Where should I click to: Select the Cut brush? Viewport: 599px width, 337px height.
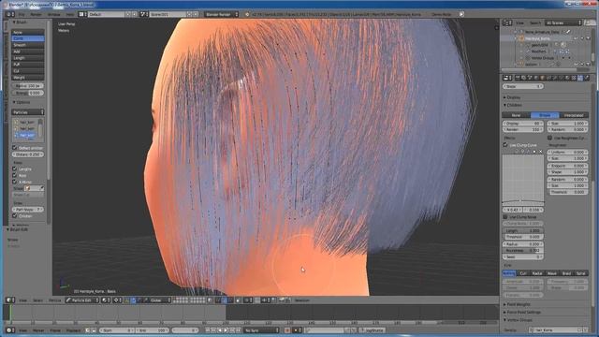(x=28, y=71)
